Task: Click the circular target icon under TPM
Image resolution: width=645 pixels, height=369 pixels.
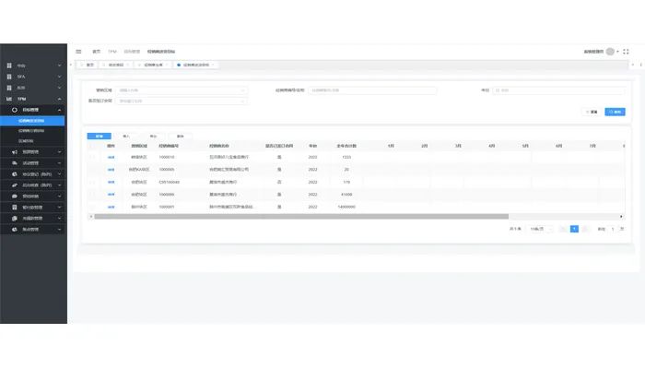Action: tap(15, 110)
